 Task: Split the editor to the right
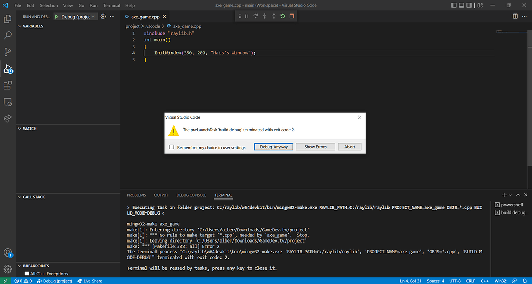pos(515,16)
